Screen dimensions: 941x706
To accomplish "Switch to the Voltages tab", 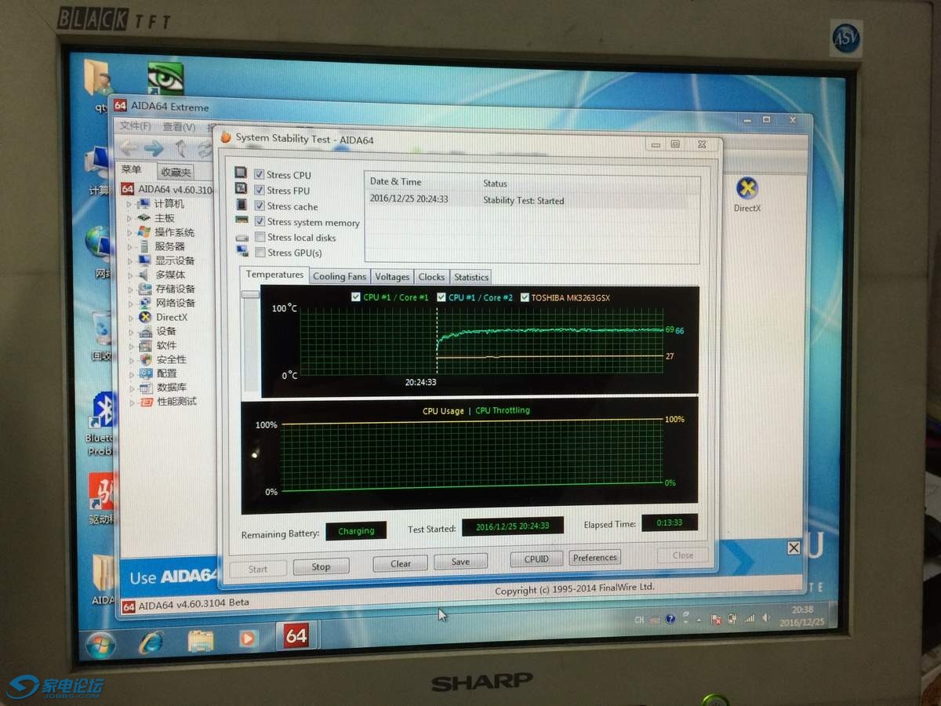I will pyautogui.click(x=392, y=276).
